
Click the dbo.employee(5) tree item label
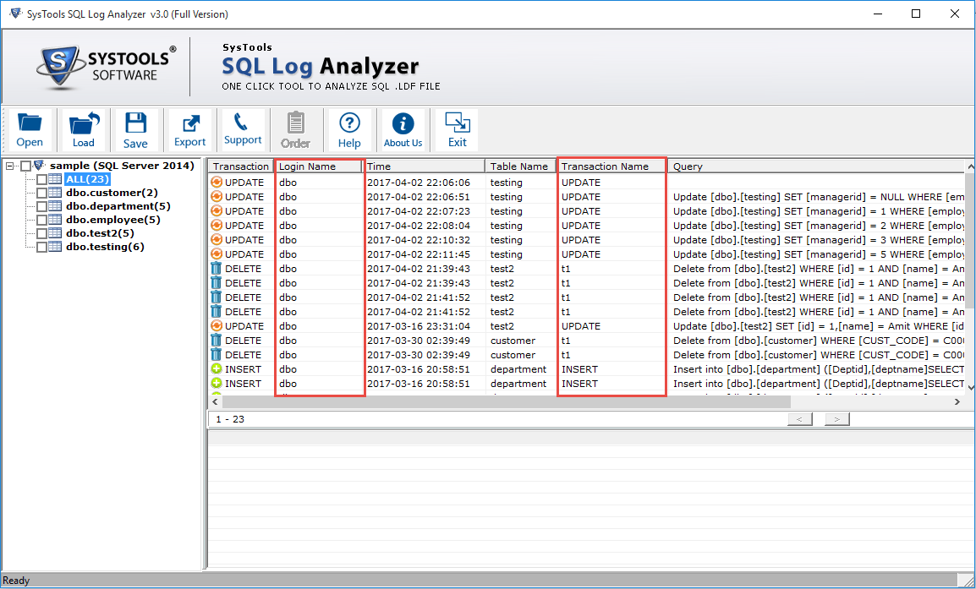pos(113,221)
